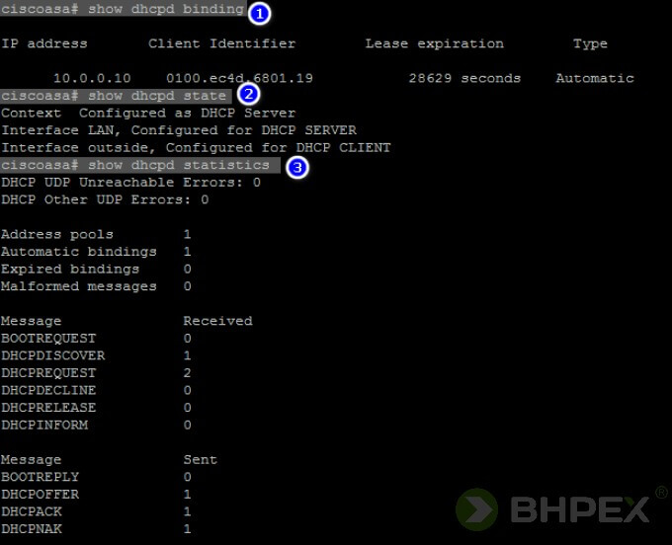Click the DHCPOFFER sent message row
Image resolution: width=672 pixels, height=545 pixels.
(x=41, y=495)
